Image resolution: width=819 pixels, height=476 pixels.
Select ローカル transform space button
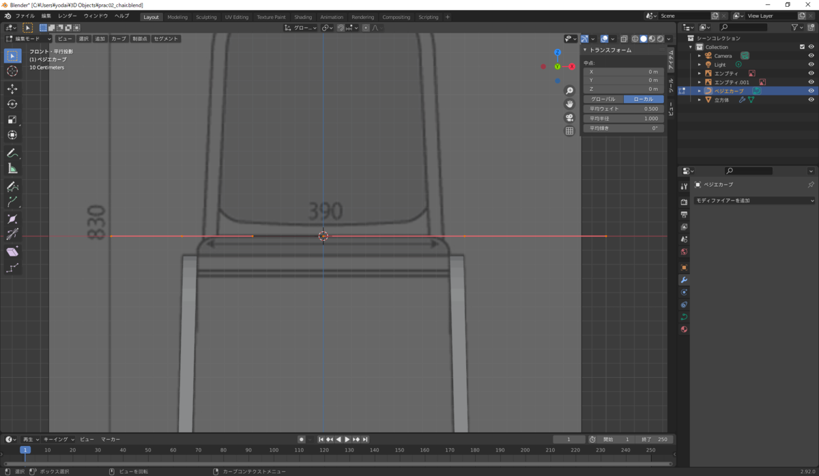coord(643,99)
